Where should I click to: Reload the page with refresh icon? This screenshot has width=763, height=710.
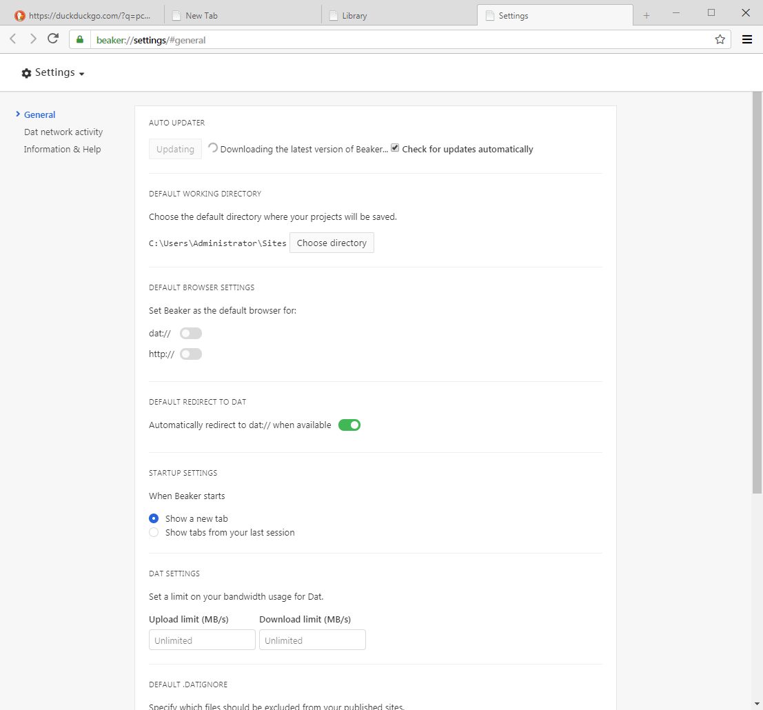pos(53,39)
